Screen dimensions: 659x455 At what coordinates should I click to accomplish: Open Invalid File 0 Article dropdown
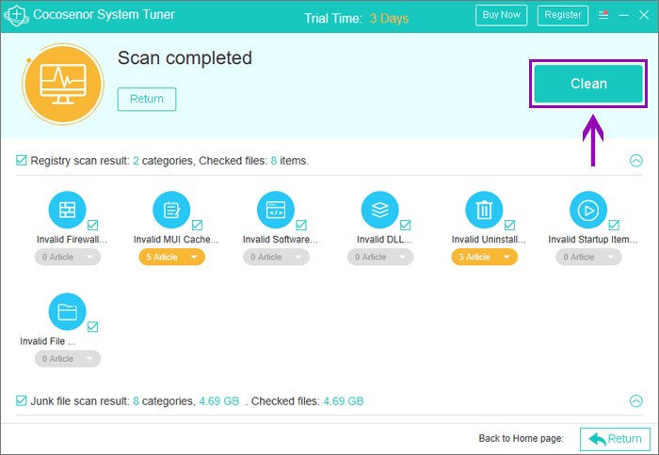tap(68, 359)
